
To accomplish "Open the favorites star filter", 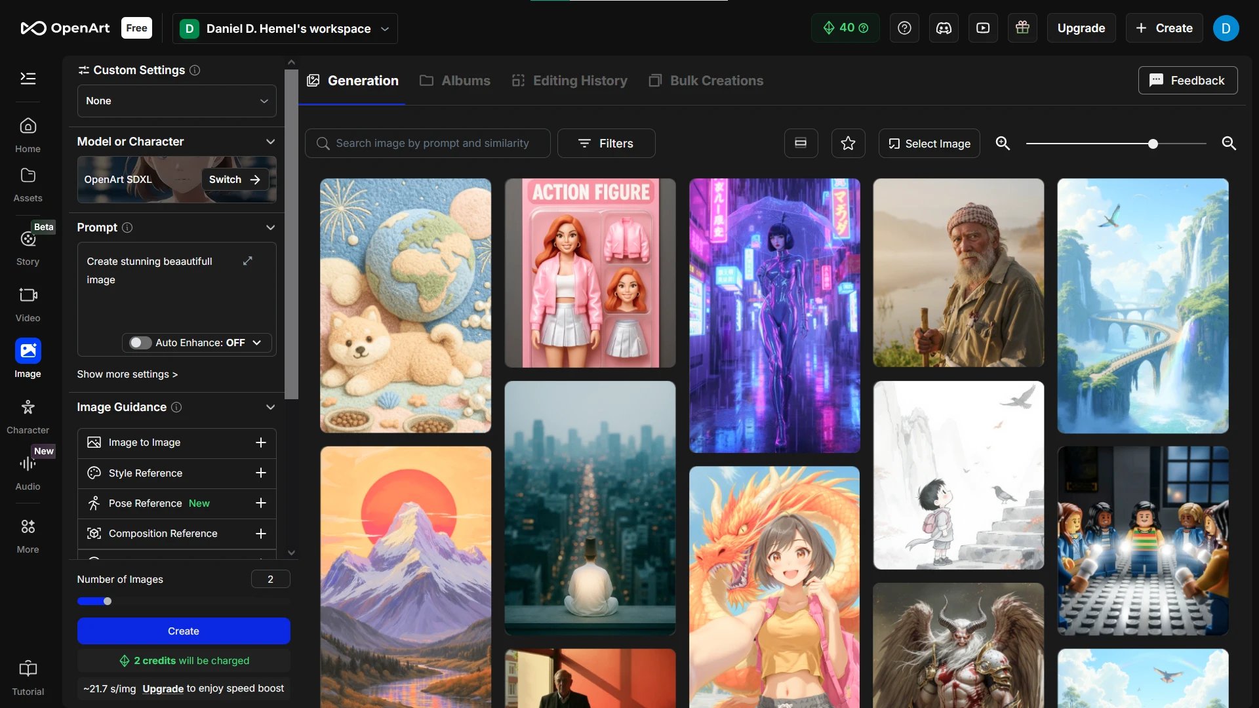I will [x=848, y=143].
